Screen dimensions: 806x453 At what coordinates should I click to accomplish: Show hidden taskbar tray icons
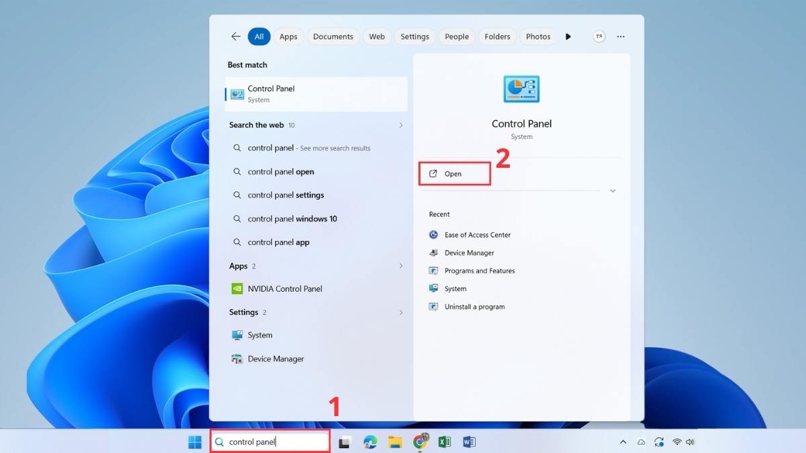pos(623,442)
